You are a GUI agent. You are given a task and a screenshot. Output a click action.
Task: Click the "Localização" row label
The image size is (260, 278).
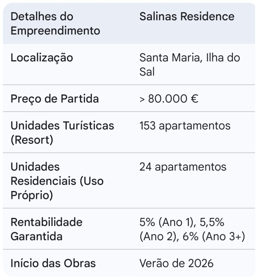click(x=42, y=58)
